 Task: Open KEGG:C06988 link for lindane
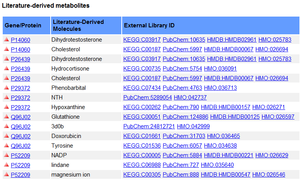coord(142,165)
